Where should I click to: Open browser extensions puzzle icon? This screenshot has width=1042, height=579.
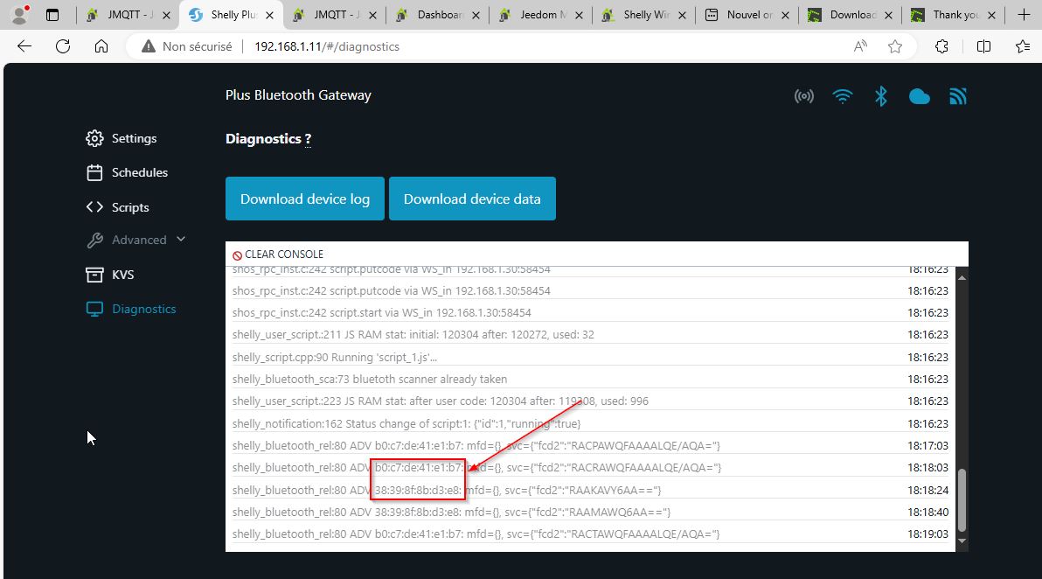pyautogui.click(x=941, y=45)
